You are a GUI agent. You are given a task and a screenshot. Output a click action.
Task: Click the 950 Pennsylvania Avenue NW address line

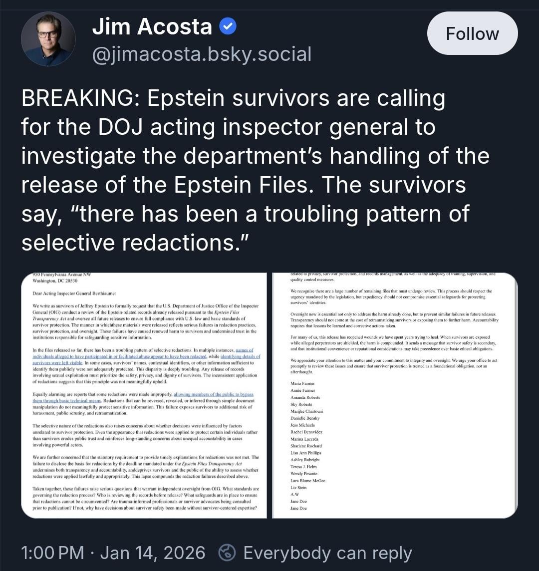tap(61, 275)
